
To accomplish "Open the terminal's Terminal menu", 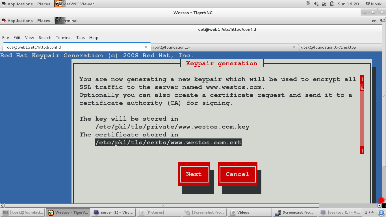I will [64, 38].
